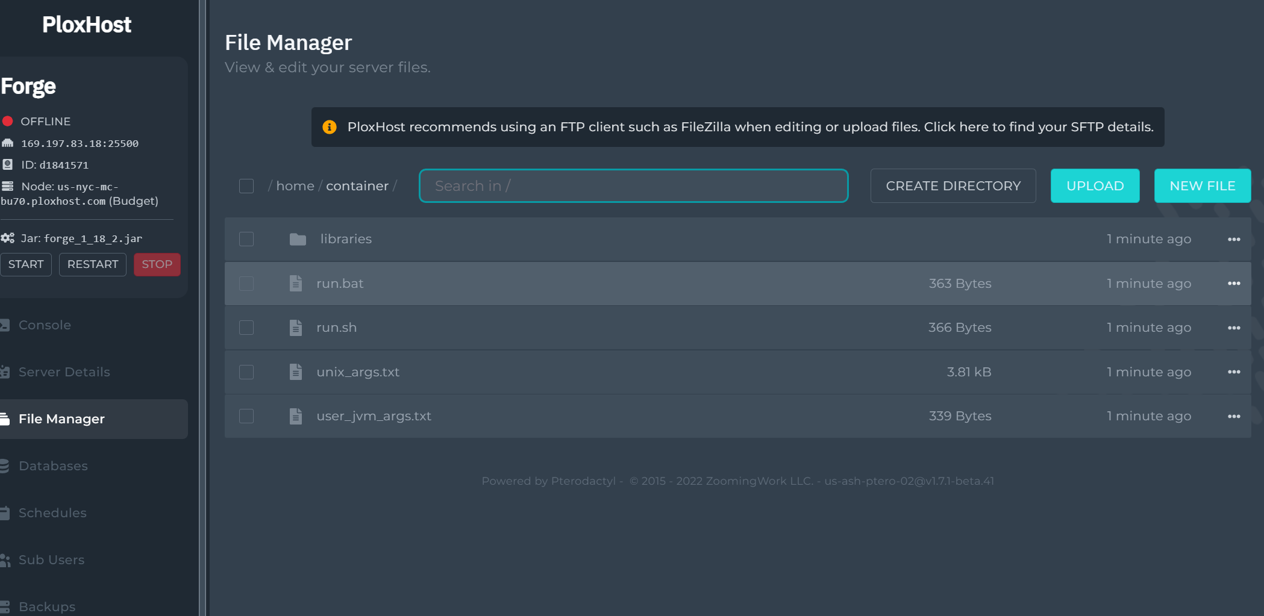Screen dimensions: 1264x616
Task: Click the run.bat file icon
Action: pyautogui.click(x=296, y=283)
